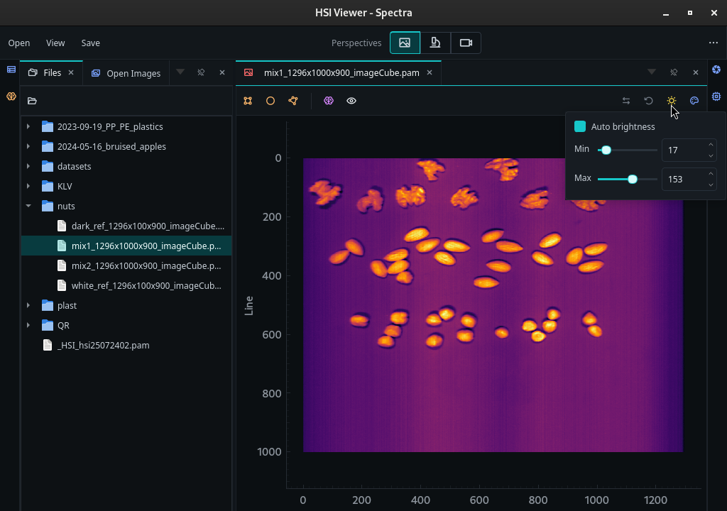Click the swap axes arrows icon
The width and height of the screenshot is (727, 511).
click(626, 101)
